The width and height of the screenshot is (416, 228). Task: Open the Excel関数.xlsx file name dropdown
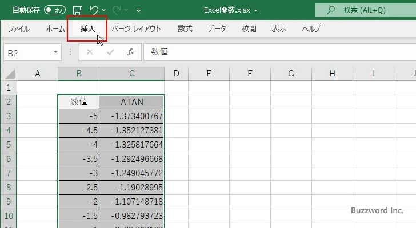(x=256, y=10)
